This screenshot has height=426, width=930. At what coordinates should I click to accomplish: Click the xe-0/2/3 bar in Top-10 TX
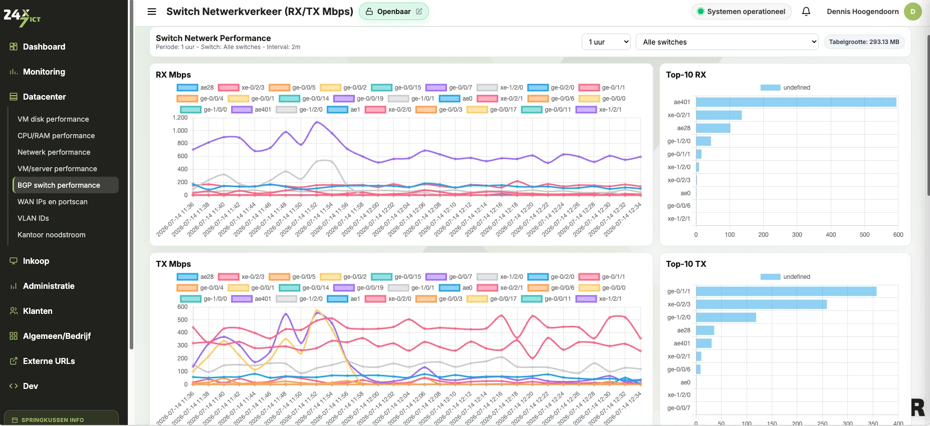[761, 304]
